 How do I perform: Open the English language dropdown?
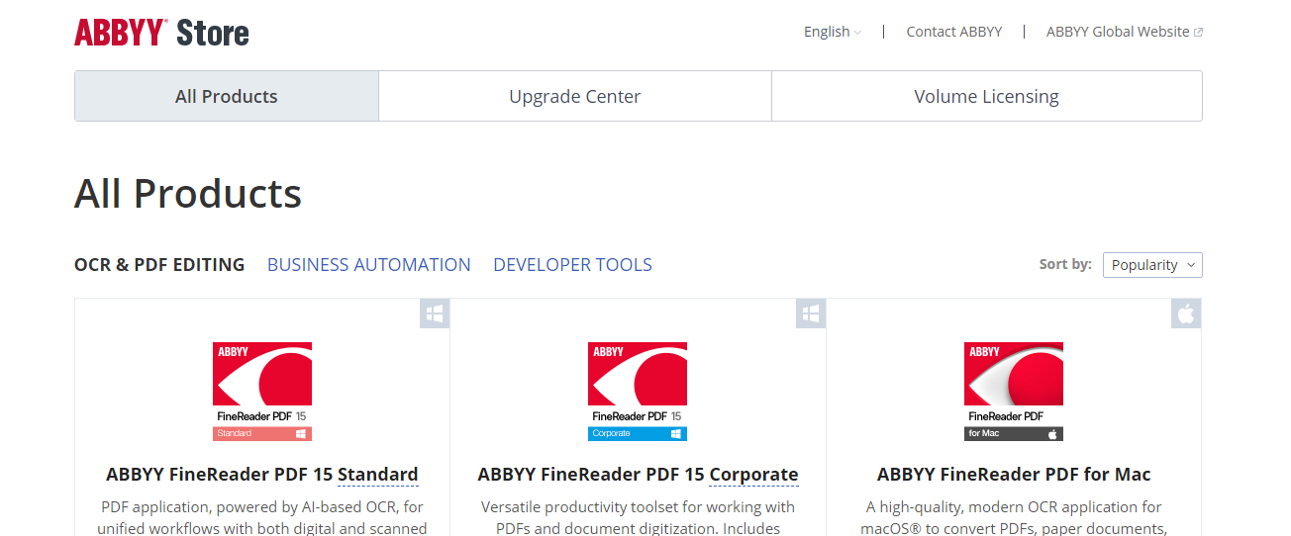(x=833, y=32)
